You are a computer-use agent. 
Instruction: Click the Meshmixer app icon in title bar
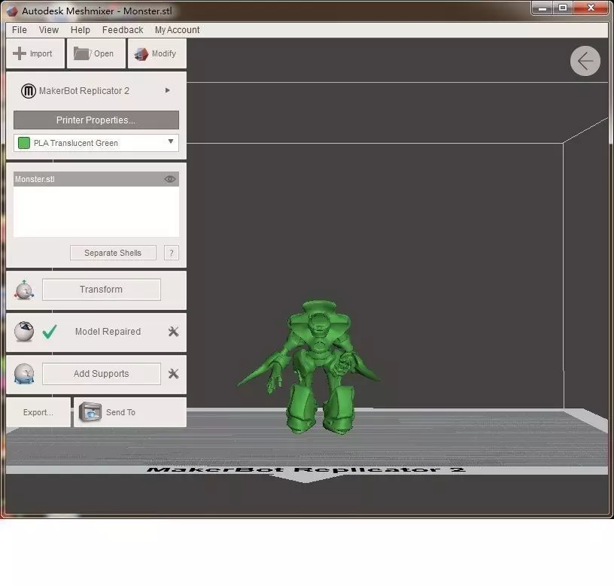tap(12, 11)
